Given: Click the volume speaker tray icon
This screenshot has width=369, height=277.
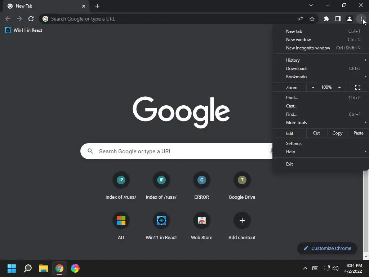Looking at the screenshot, I should [x=335, y=268].
